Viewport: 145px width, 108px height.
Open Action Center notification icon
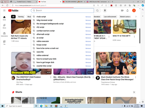point(142,106)
